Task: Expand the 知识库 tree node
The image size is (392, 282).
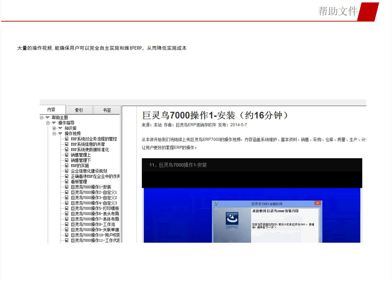Action: 54,128
